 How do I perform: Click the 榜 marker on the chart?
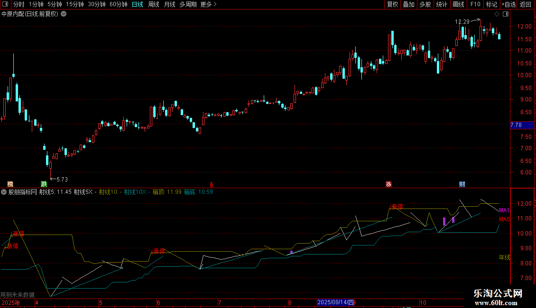10,184
